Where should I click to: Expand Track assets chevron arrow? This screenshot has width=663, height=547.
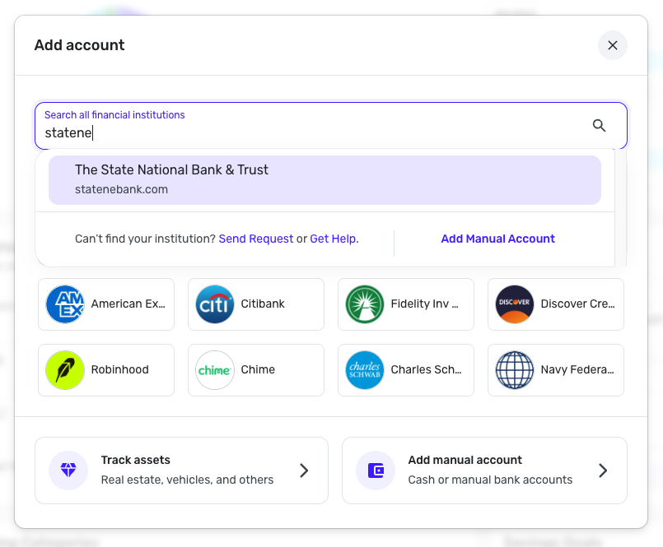click(x=304, y=471)
